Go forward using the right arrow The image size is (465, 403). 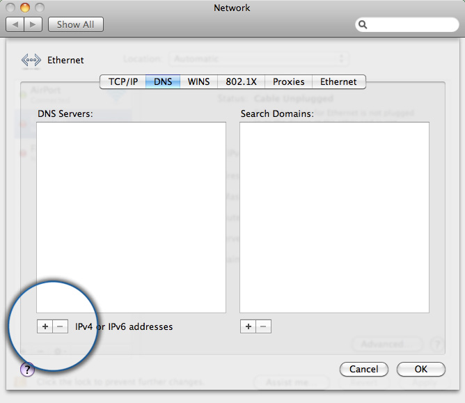(33, 24)
